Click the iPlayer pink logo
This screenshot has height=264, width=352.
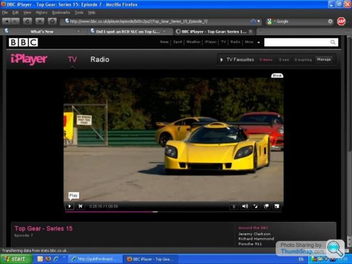29,59
